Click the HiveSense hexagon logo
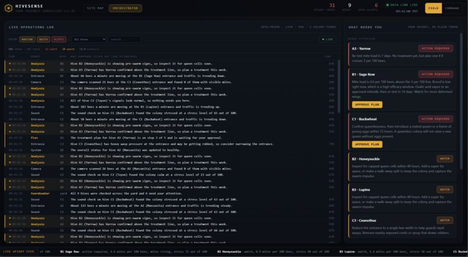This screenshot has height=257, width=468. coord(8,8)
